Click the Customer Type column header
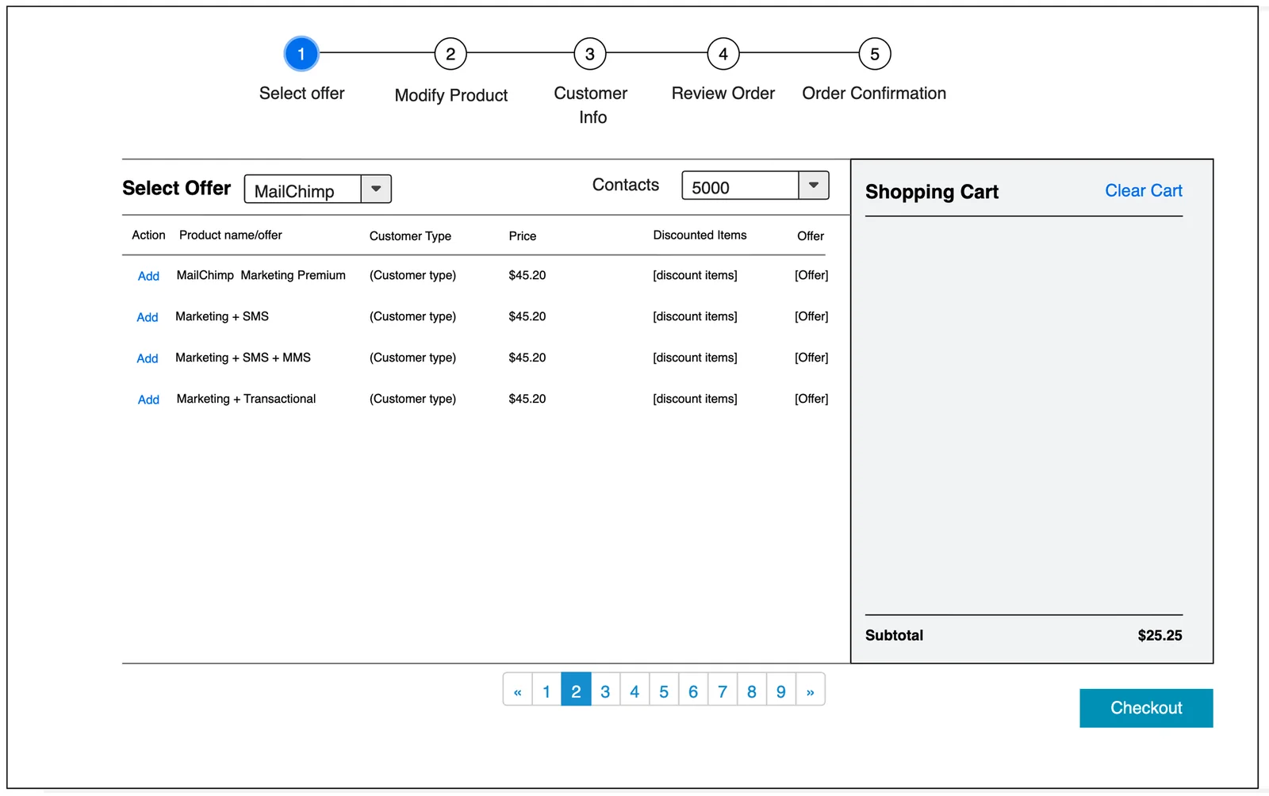The width and height of the screenshot is (1269, 796). pyautogui.click(x=410, y=235)
